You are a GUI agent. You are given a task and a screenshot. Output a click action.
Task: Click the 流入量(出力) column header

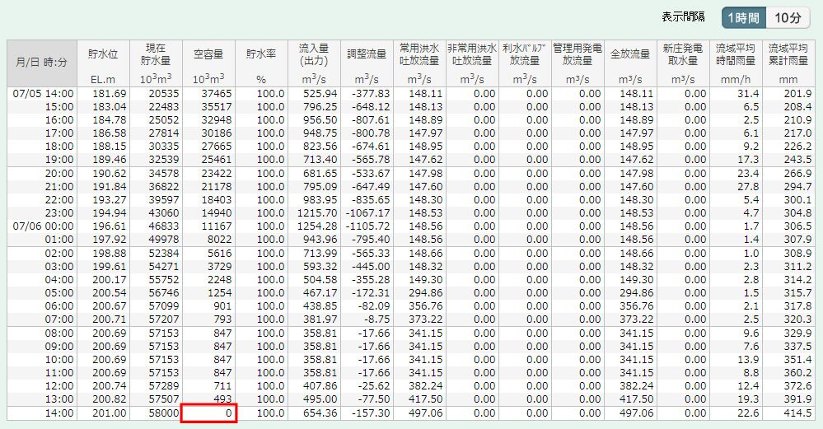(x=314, y=63)
